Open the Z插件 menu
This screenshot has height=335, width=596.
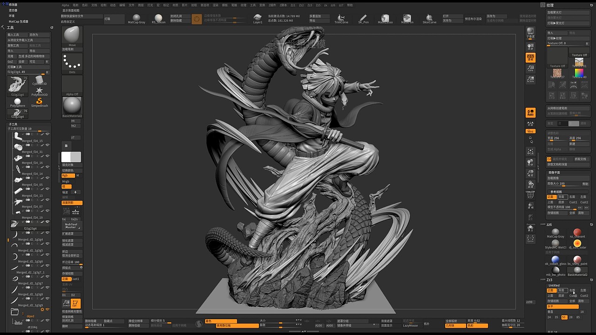tap(272, 5)
